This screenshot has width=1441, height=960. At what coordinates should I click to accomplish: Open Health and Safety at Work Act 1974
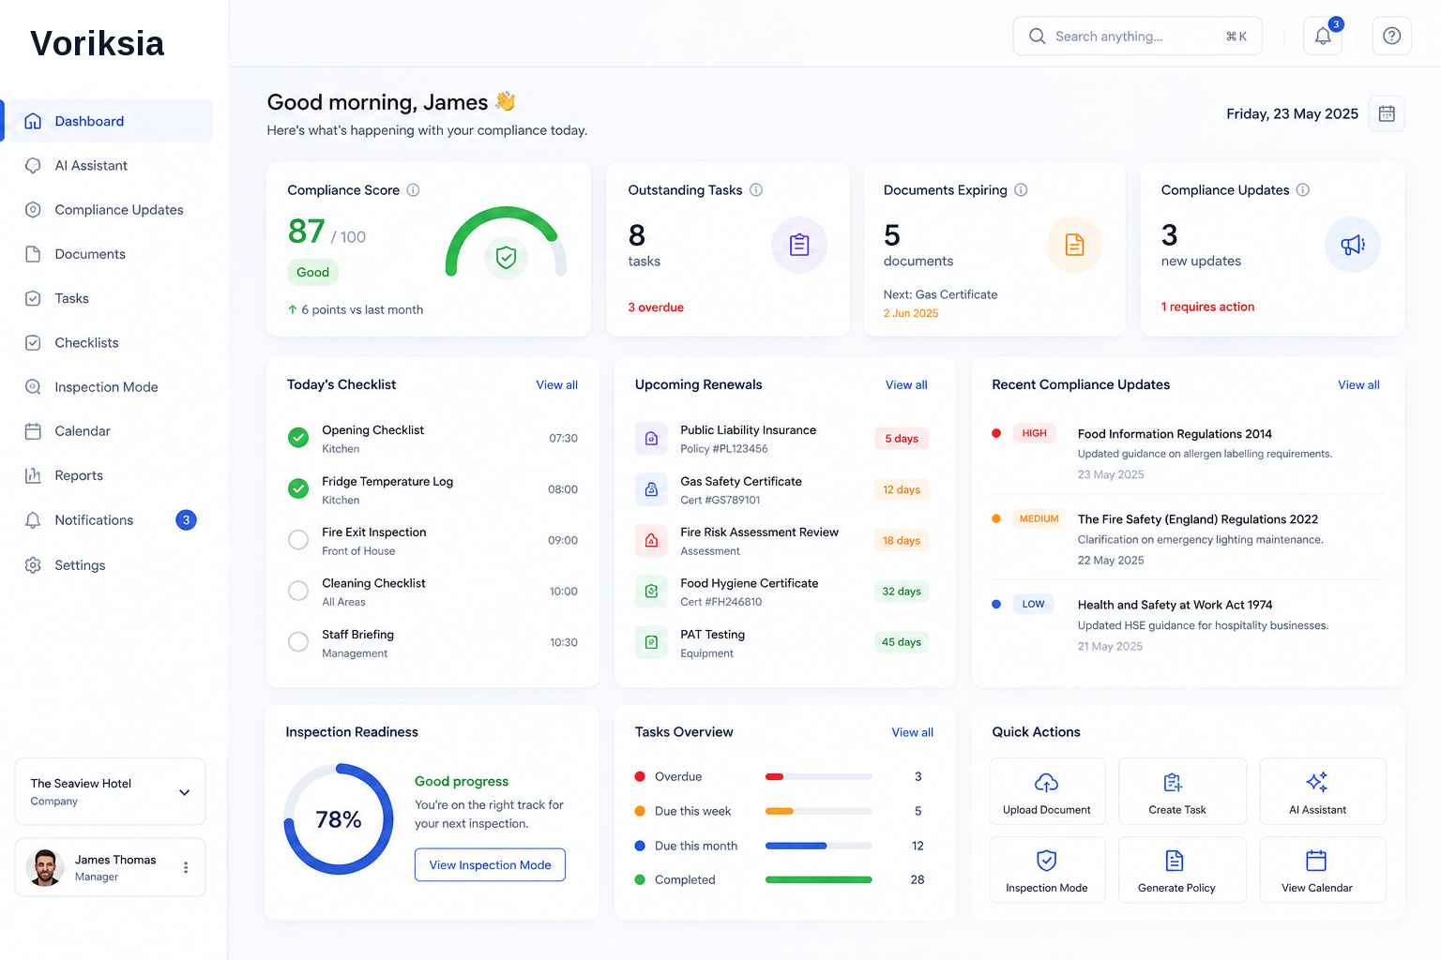click(1175, 605)
